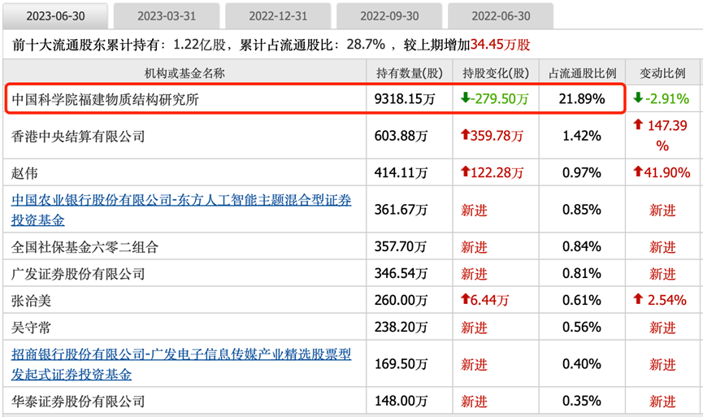Click the 122.28万 increase value
703x417 pixels.
[x=492, y=172]
